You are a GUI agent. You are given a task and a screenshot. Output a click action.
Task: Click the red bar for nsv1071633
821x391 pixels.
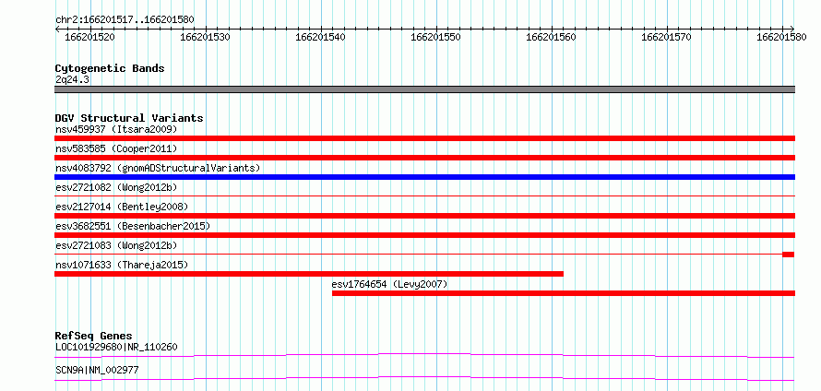(309, 274)
